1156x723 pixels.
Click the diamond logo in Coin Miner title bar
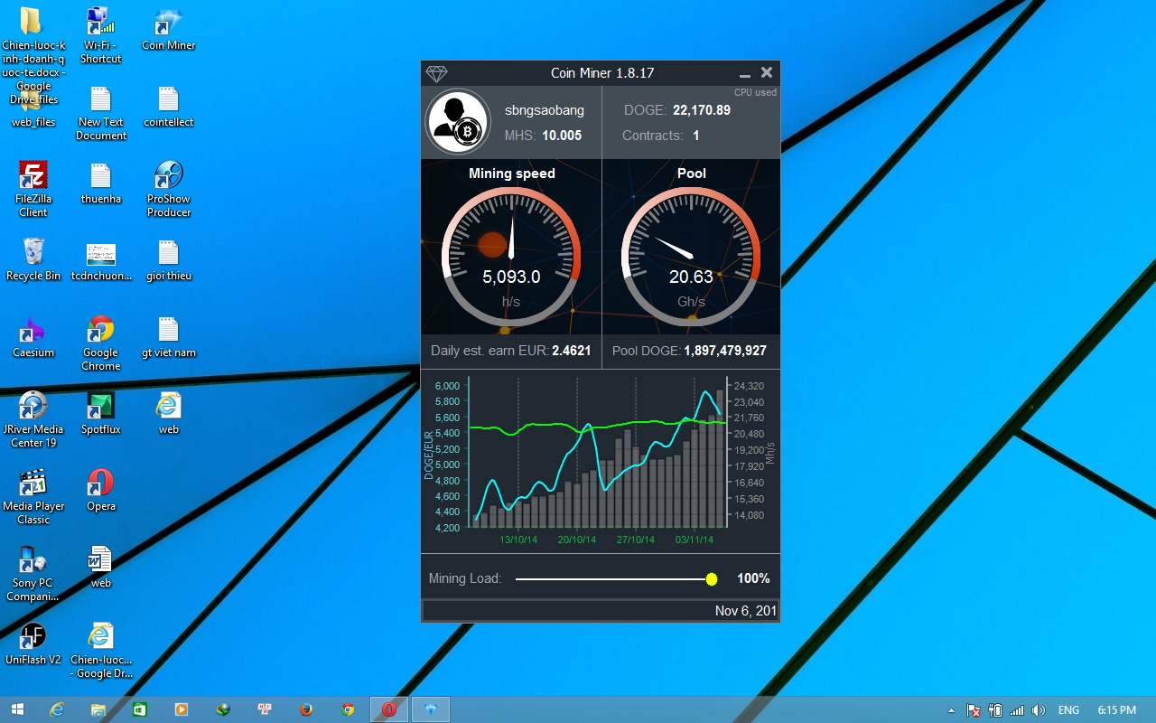pos(436,74)
